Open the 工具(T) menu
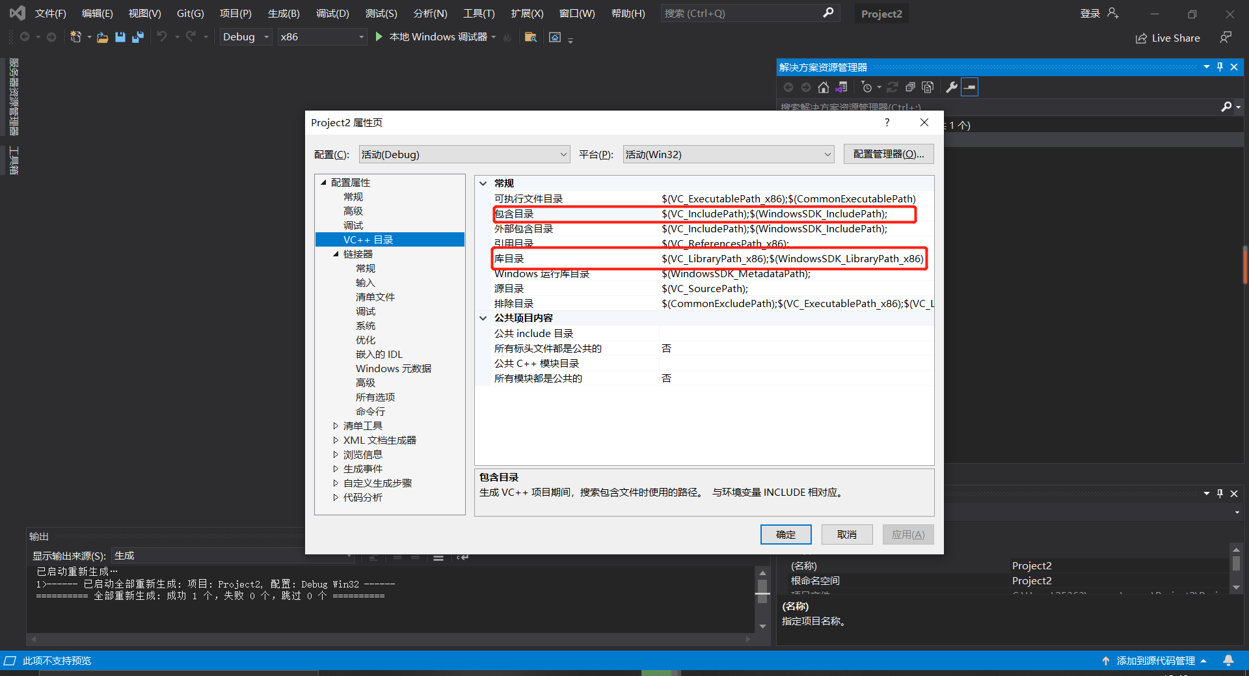The width and height of the screenshot is (1249, 676). point(479,13)
